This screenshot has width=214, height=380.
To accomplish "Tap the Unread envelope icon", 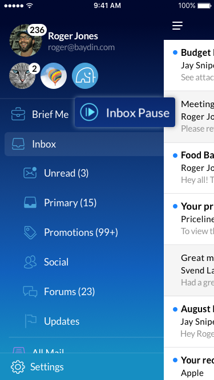I will pos(30,173).
